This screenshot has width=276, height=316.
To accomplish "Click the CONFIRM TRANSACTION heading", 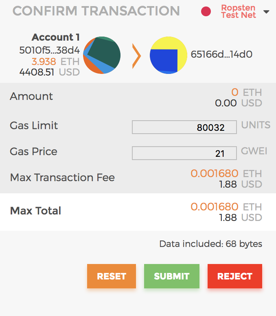I will pyautogui.click(x=96, y=11).
